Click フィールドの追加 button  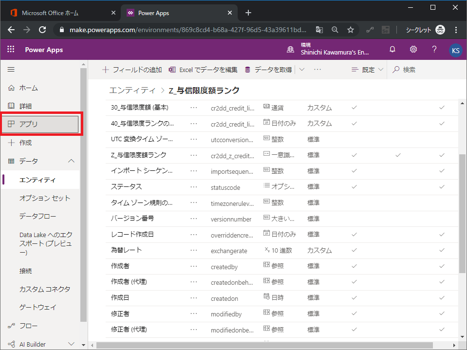(x=132, y=69)
